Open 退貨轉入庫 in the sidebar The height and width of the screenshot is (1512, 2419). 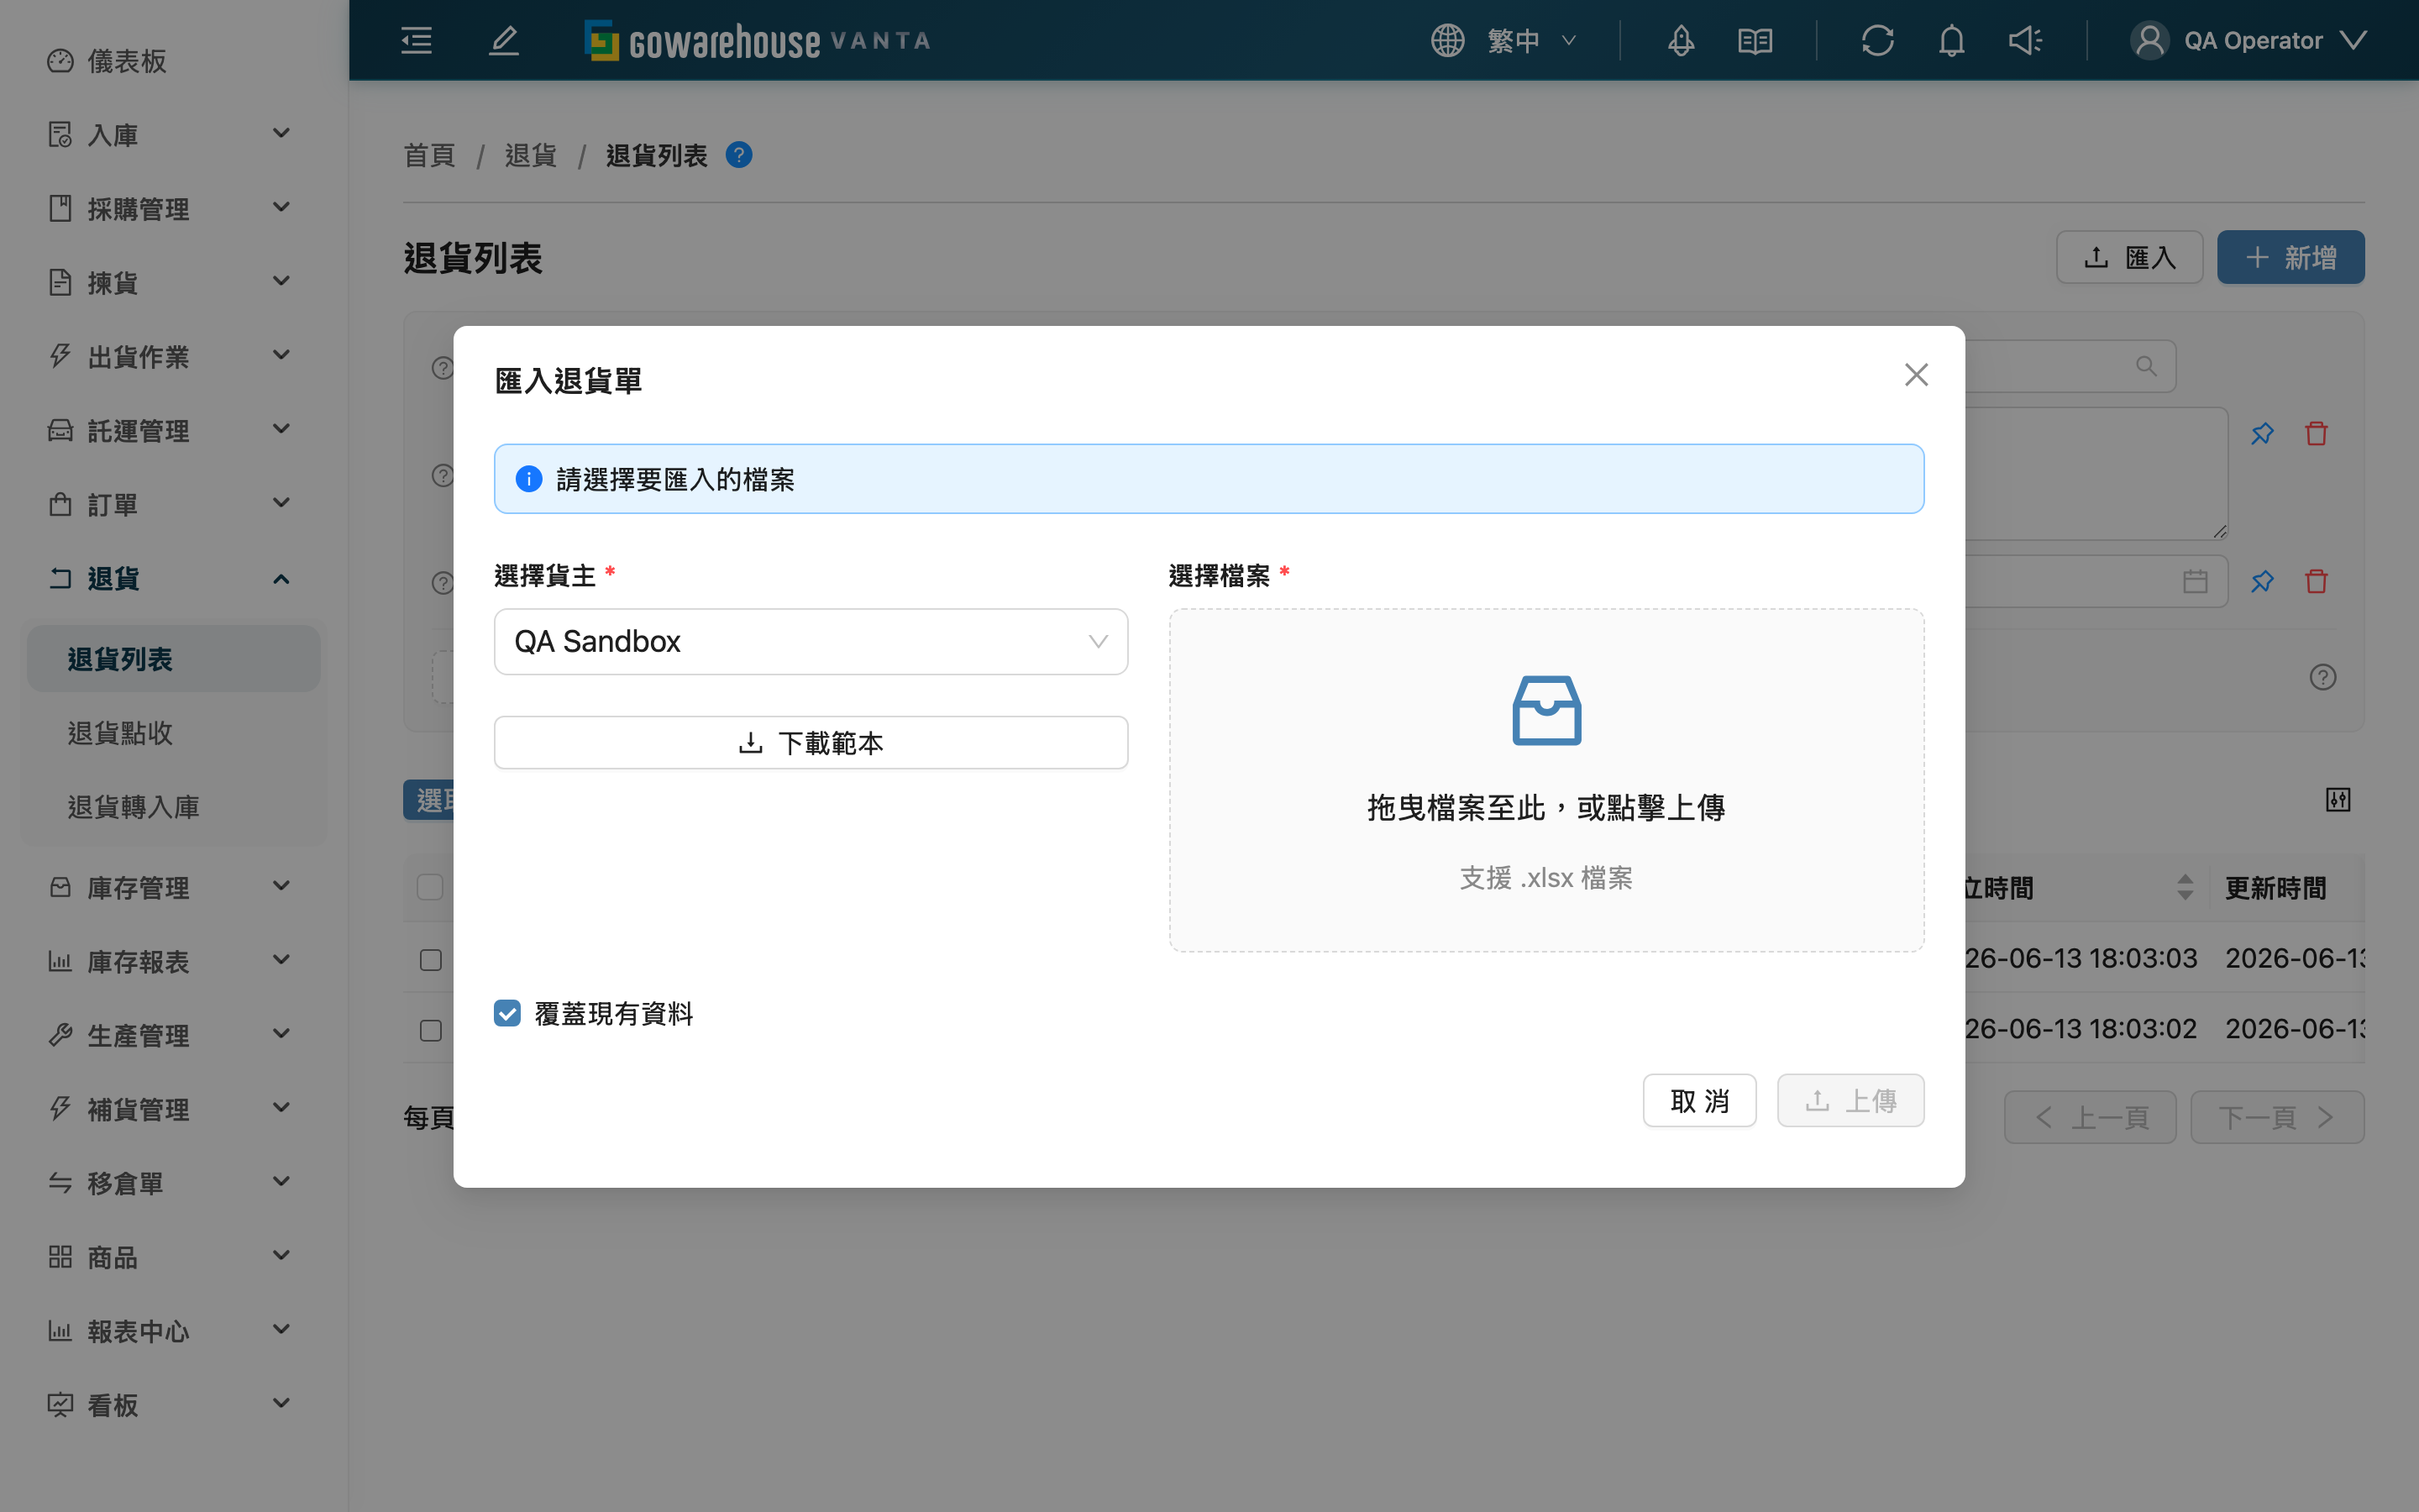(174, 807)
